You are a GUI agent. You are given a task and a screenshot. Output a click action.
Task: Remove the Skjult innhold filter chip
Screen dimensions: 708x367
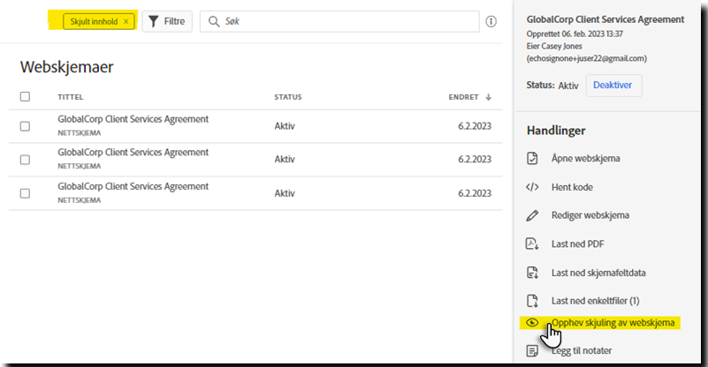126,21
